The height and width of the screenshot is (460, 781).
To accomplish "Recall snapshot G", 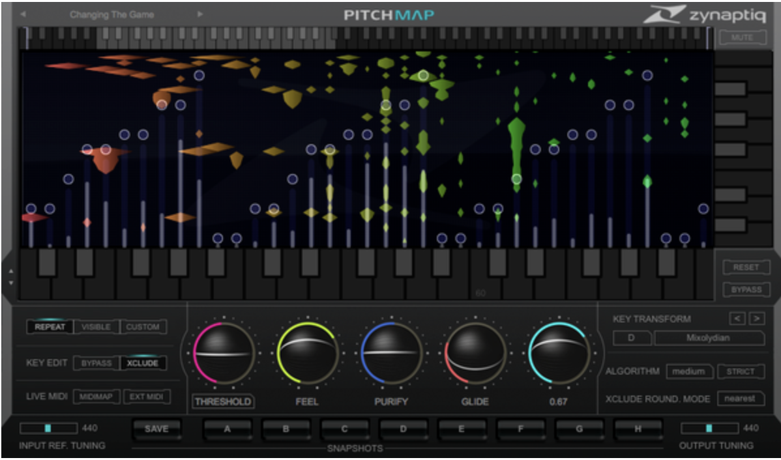I will coord(580,429).
